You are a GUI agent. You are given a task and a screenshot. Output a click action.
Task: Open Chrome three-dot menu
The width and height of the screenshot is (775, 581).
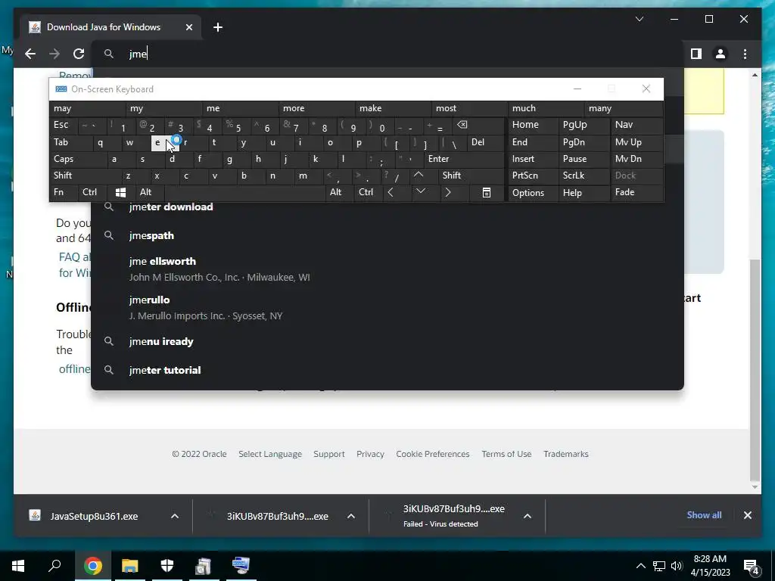745,54
